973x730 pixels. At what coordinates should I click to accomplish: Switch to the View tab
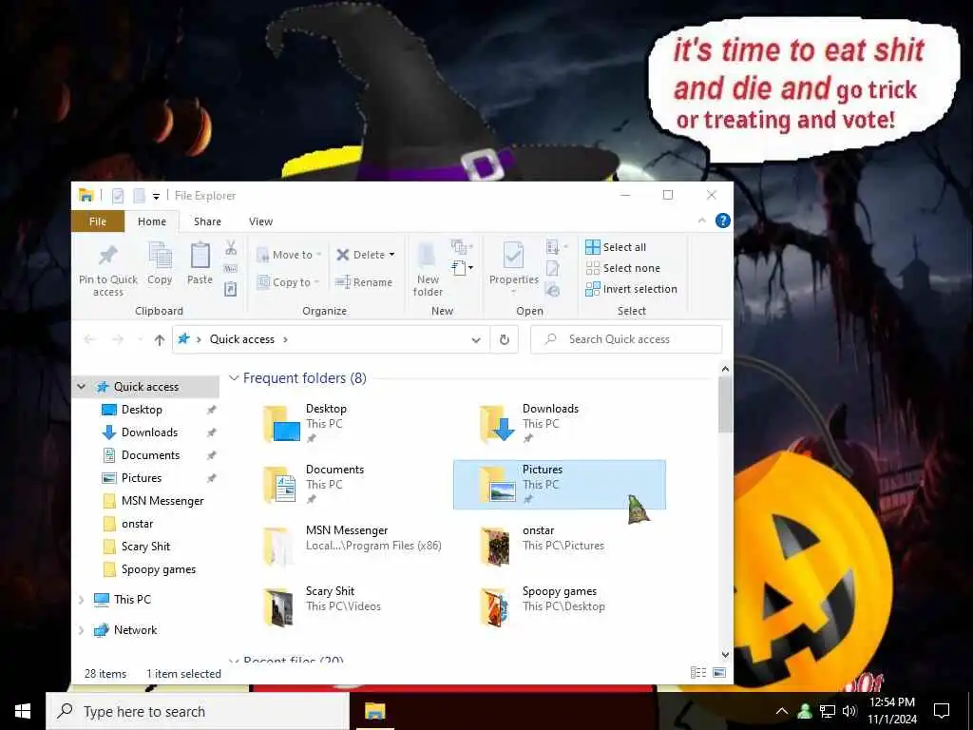(260, 221)
